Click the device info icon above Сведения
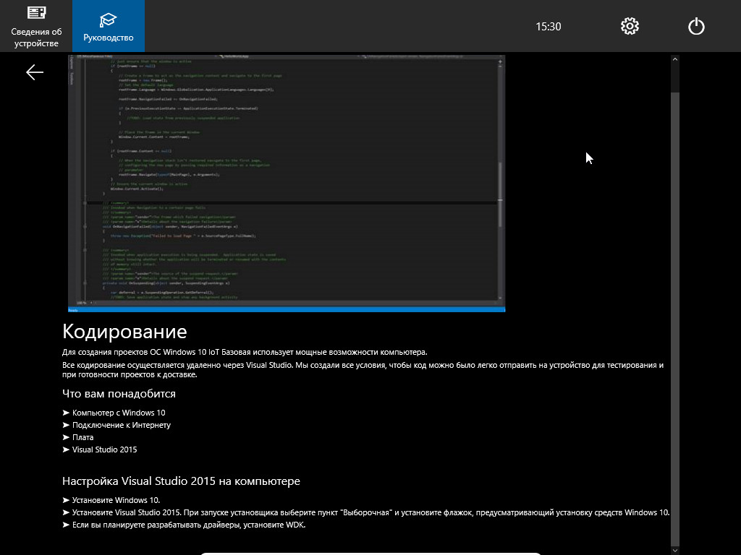741x555 pixels. (36, 13)
